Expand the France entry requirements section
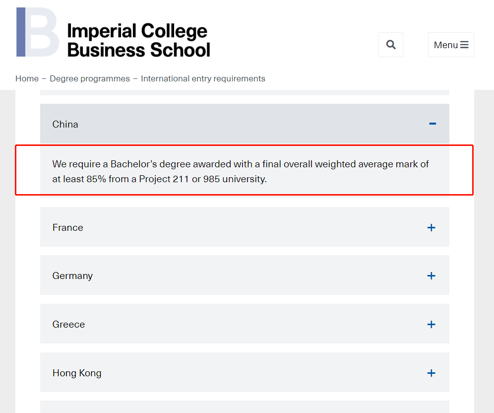Viewport: 494px width, 413px height. pos(245,227)
